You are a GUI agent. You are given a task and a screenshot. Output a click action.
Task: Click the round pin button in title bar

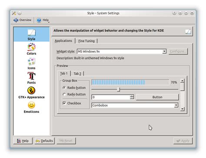tap(20, 13)
